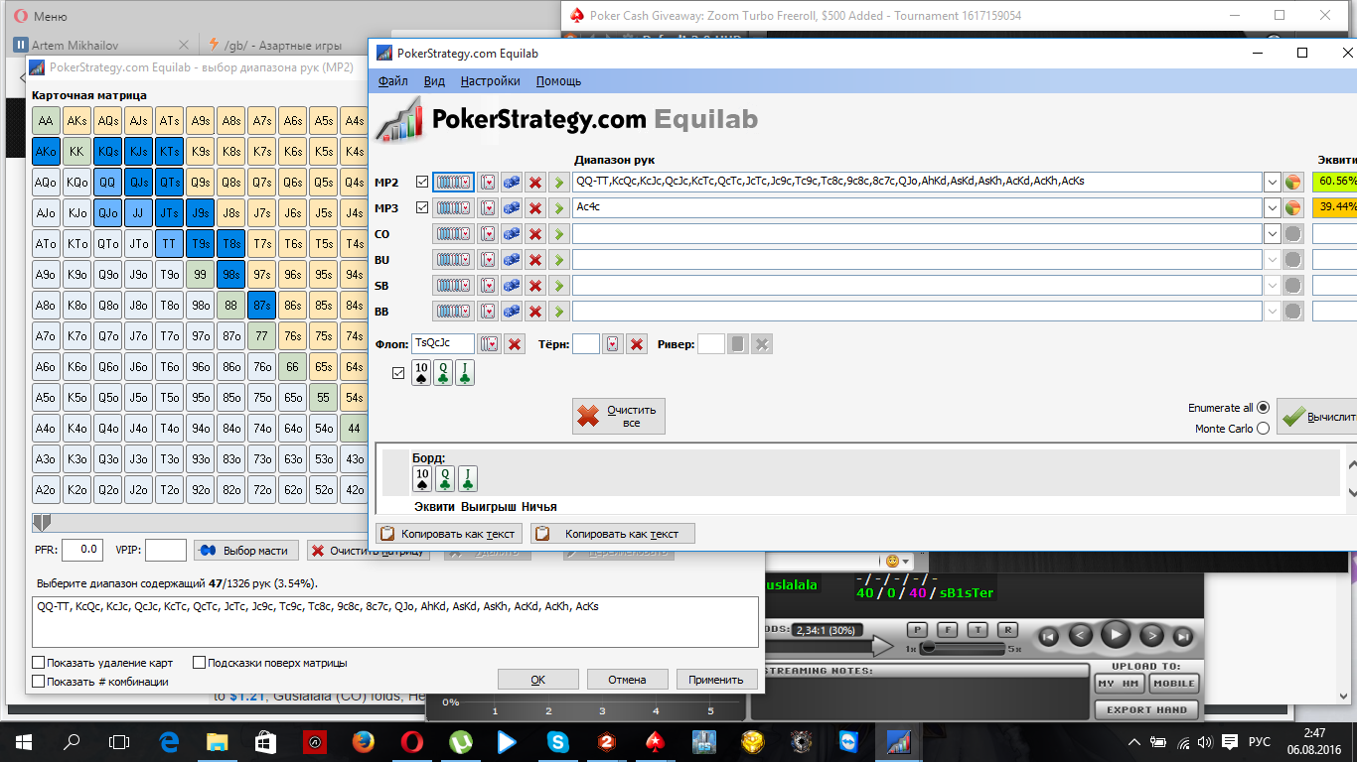1357x762 pixels.
Task: Open Windows Start menu
Action: point(24,741)
